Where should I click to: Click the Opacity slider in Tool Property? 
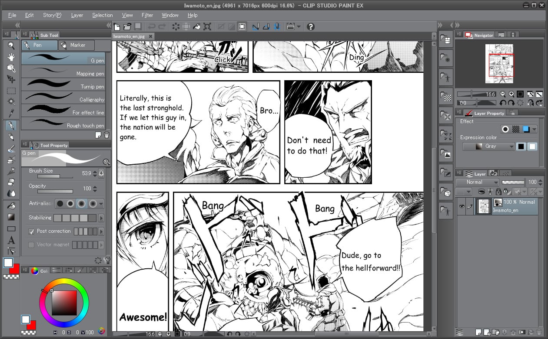(x=55, y=191)
